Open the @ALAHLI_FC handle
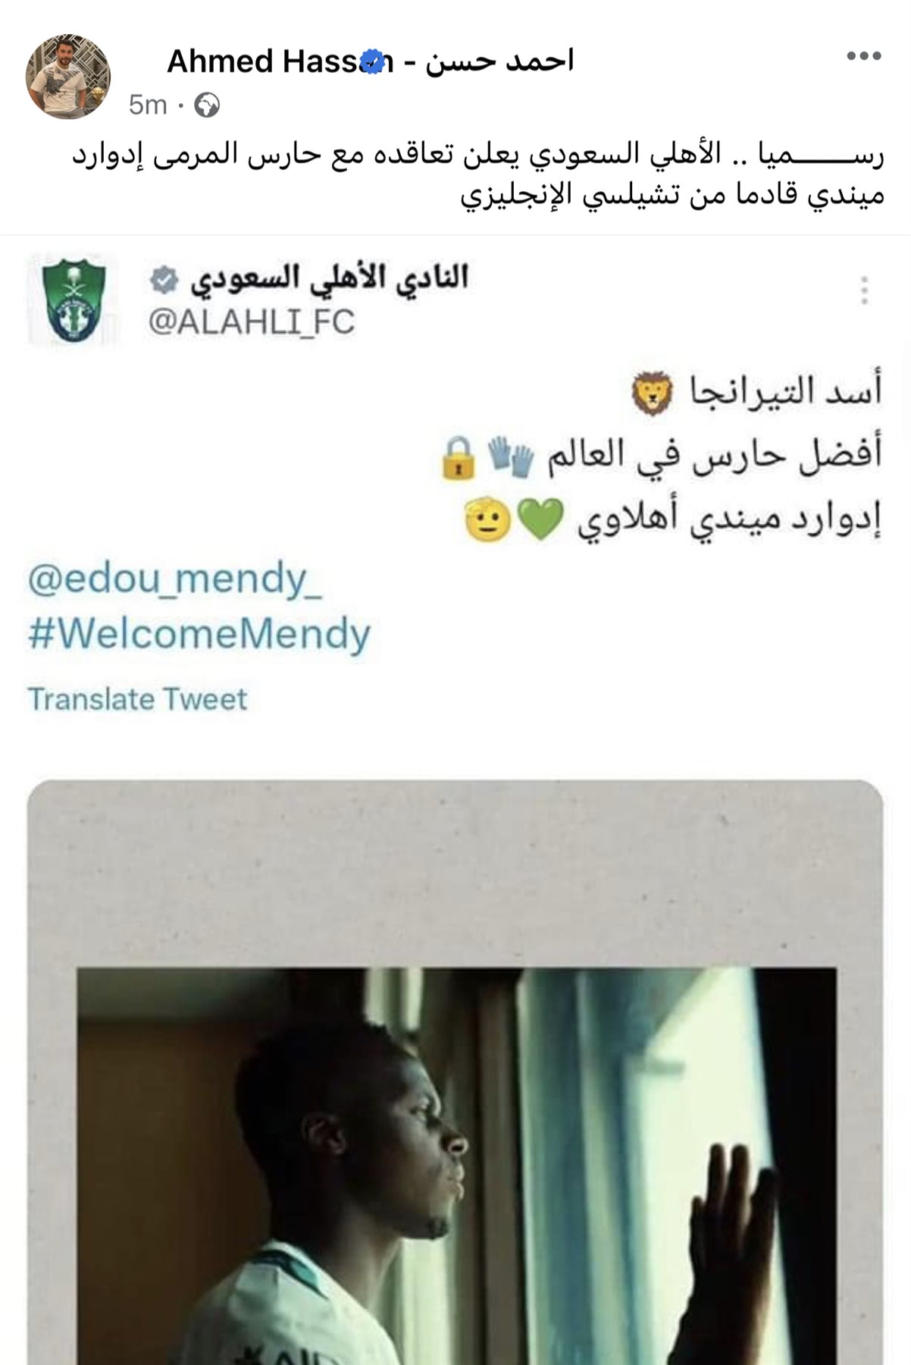911x1365 pixels. coord(252,322)
